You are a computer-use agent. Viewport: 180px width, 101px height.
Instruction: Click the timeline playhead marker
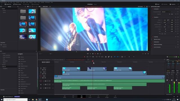[93, 61]
